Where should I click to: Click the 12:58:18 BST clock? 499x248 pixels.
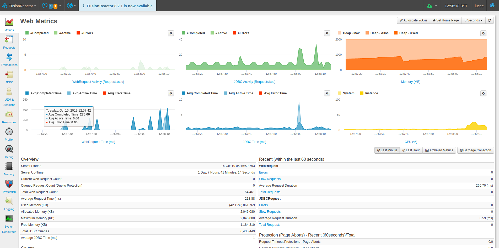click(x=456, y=6)
